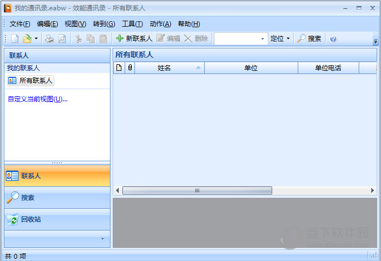This screenshot has width=381, height=261.
Task: Click the printer icon
Action: (50, 39)
